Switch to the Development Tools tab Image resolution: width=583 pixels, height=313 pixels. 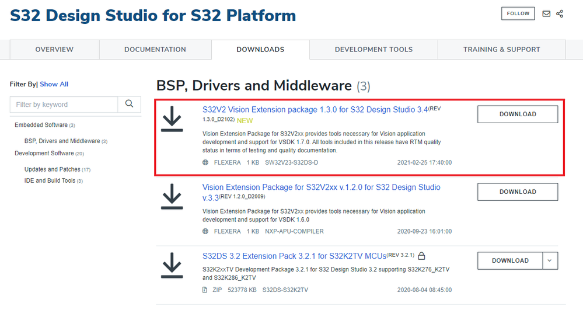(x=373, y=50)
